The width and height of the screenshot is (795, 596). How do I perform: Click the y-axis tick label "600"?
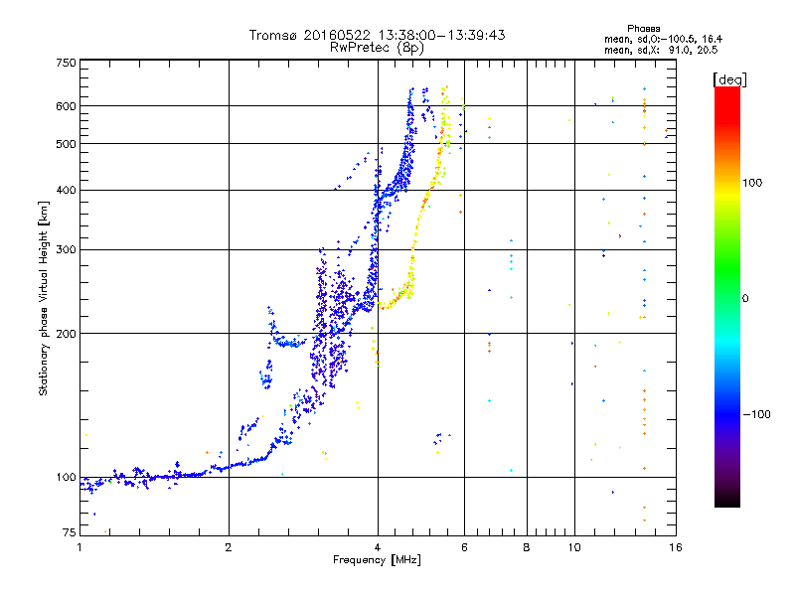pyautogui.click(x=66, y=106)
